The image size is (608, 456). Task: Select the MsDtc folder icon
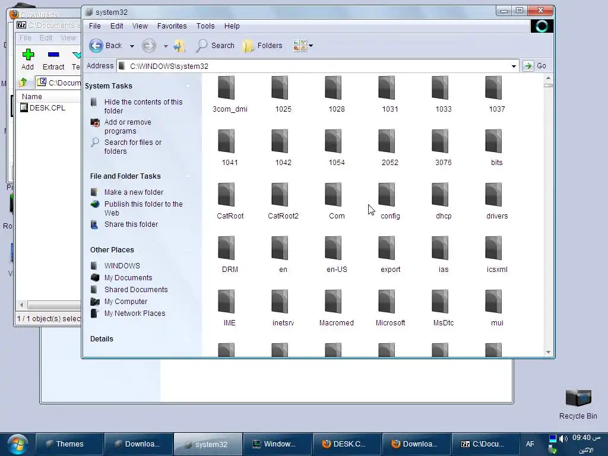[x=440, y=302]
